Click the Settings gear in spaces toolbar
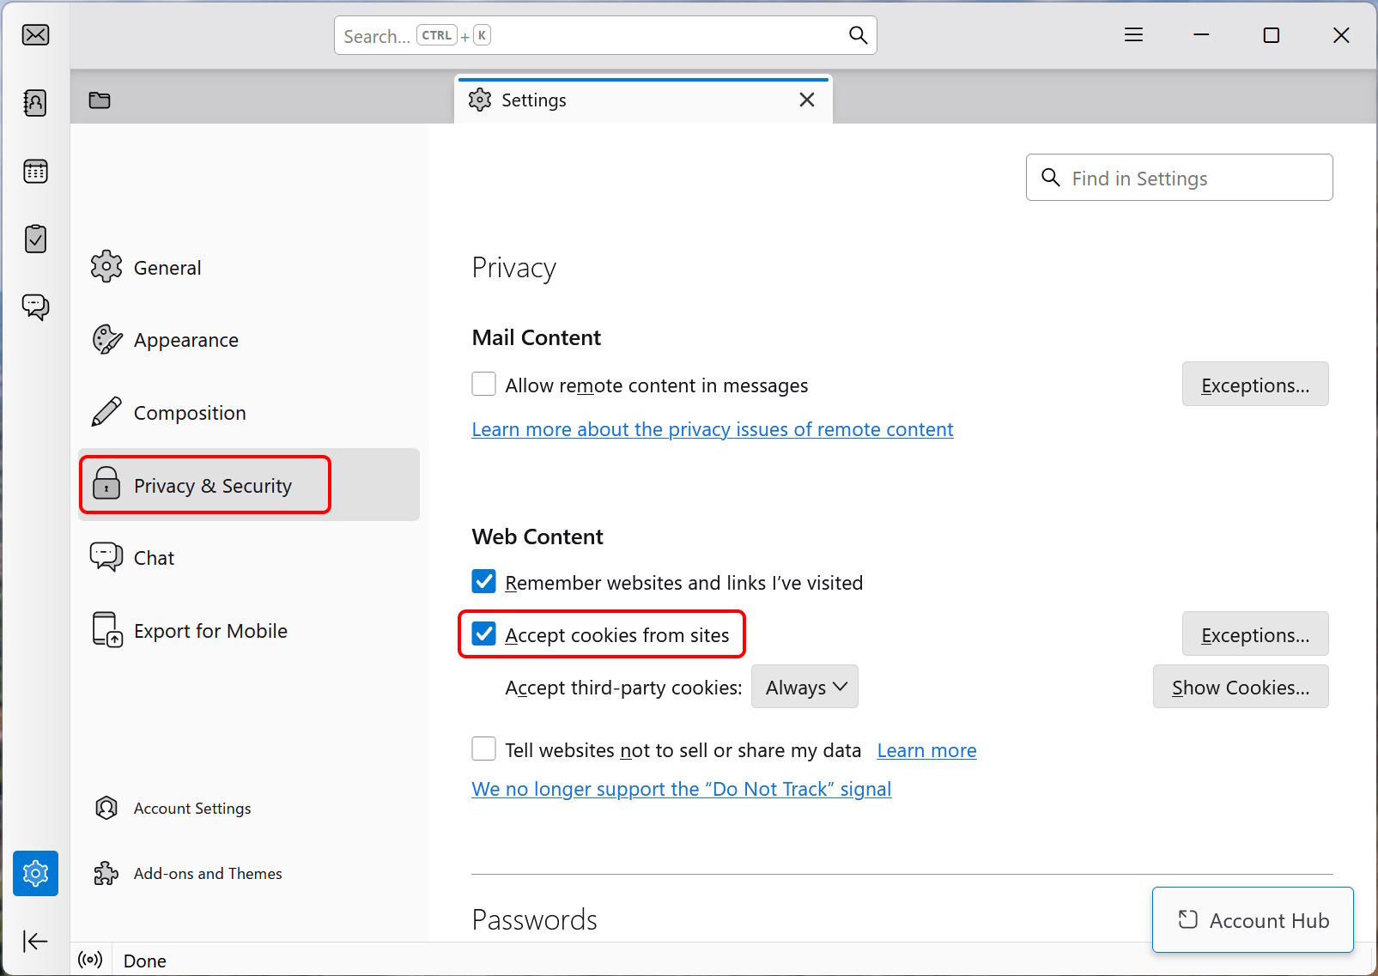 35,873
